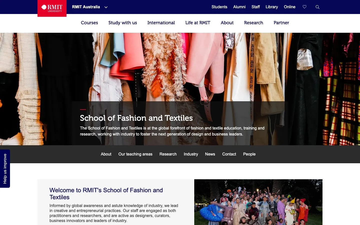Open Our teaching areas section
Screen dimensions: 360x225
click(135, 154)
